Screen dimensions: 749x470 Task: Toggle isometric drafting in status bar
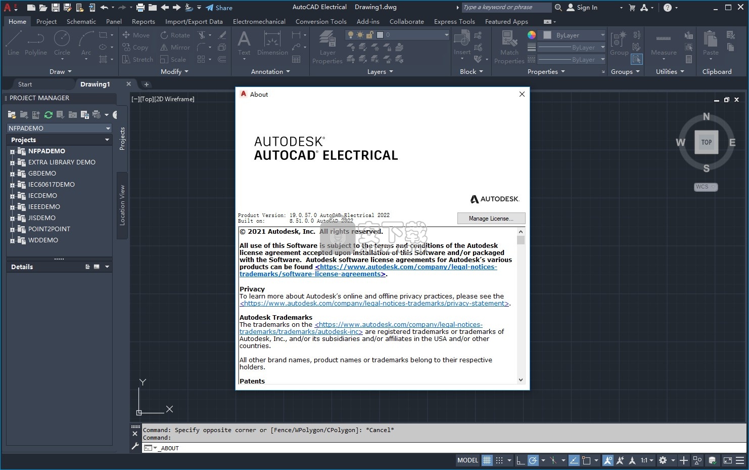[553, 460]
